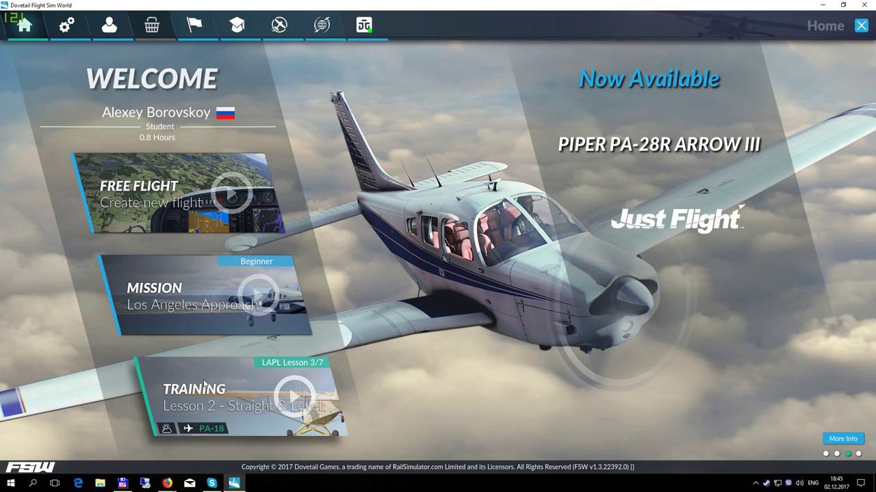Click the LAPL Lesson 3/7 tag
The height and width of the screenshot is (492, 876).
tap(292, 362)
